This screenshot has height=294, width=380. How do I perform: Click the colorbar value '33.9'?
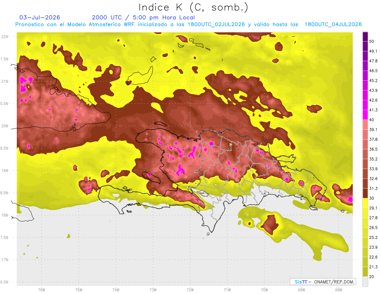pyautogui.click(x=373, y=169)
